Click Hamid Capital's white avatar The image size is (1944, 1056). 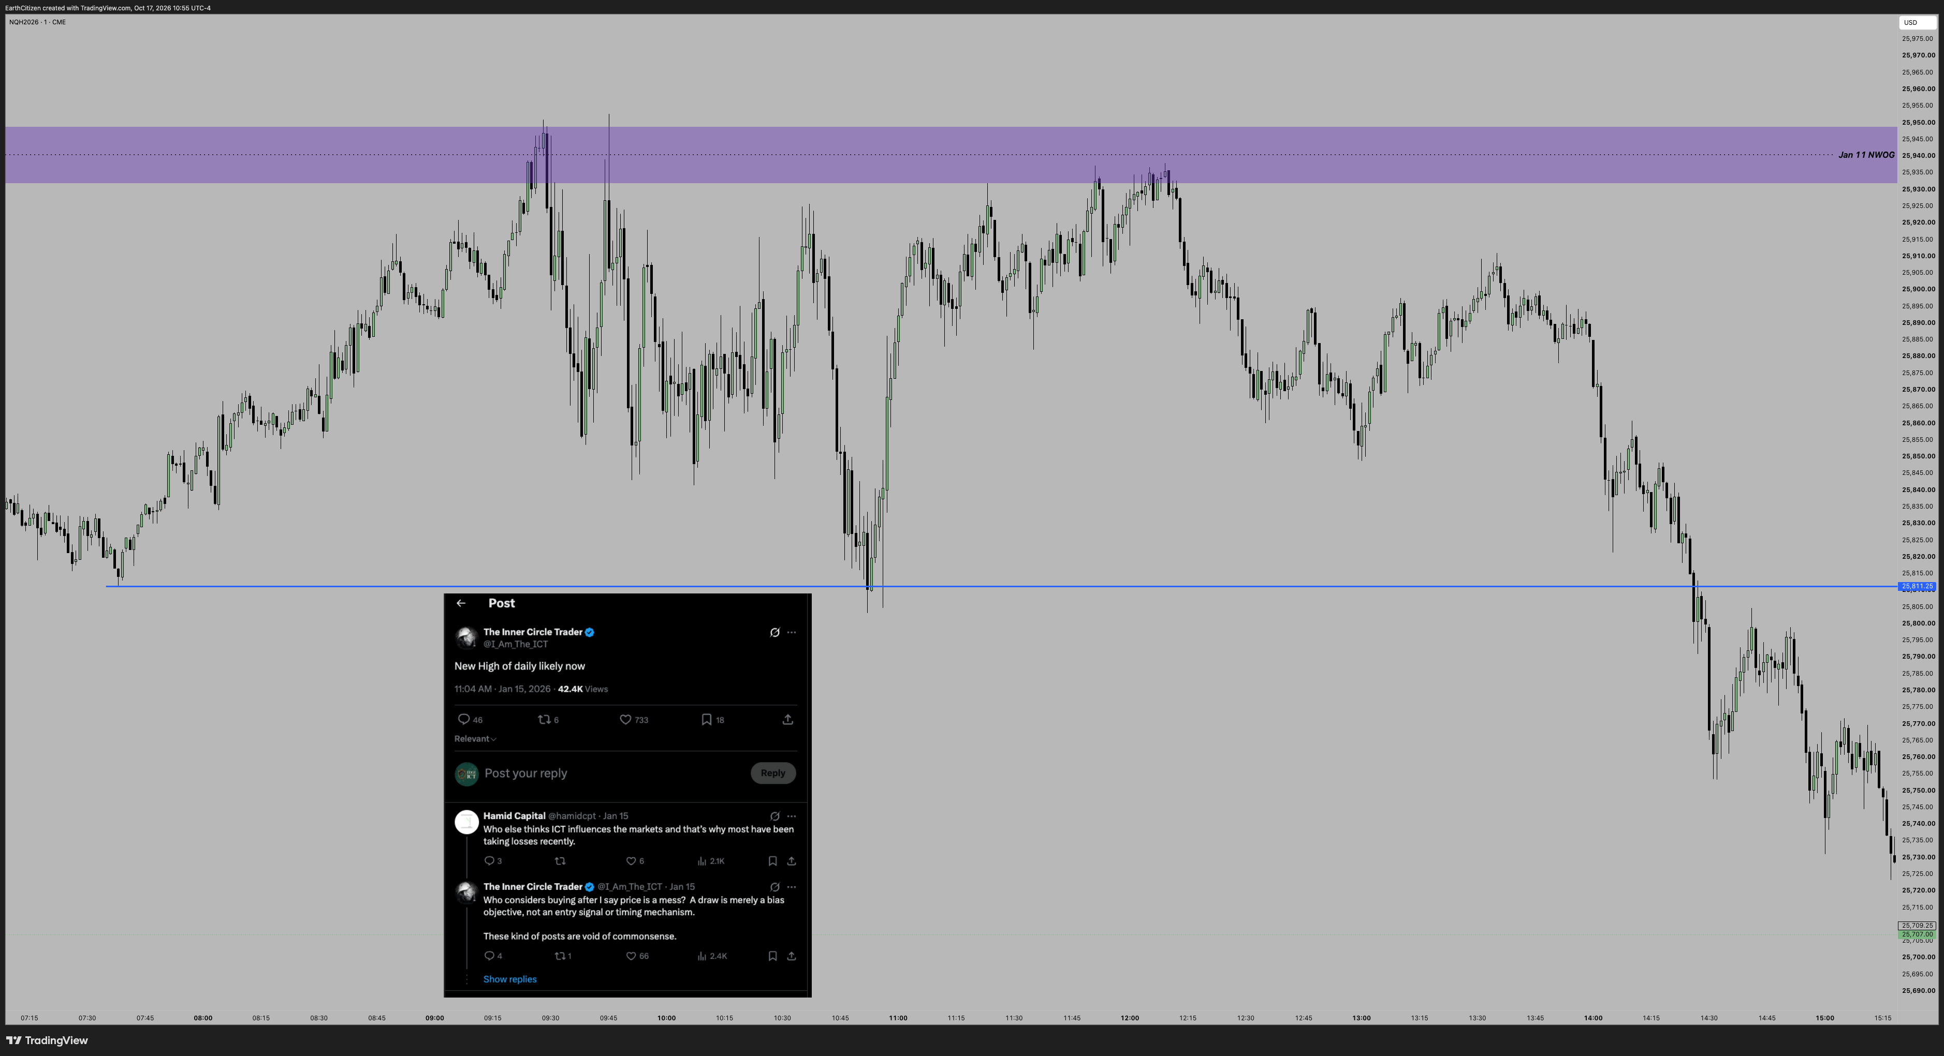click(466, 822)
